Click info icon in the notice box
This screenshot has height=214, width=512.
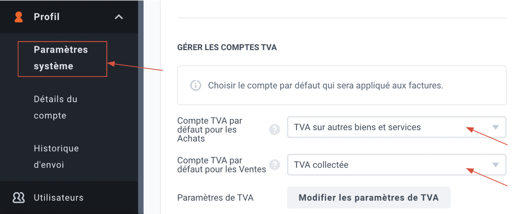pyautogui.click(x=196, y=85)
